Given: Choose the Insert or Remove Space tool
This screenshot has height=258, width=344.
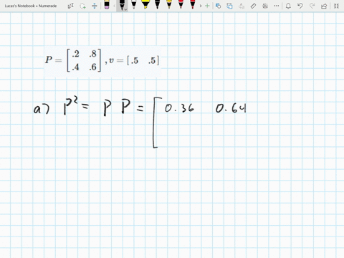Looking at the screenshot, I should [95, 6].
